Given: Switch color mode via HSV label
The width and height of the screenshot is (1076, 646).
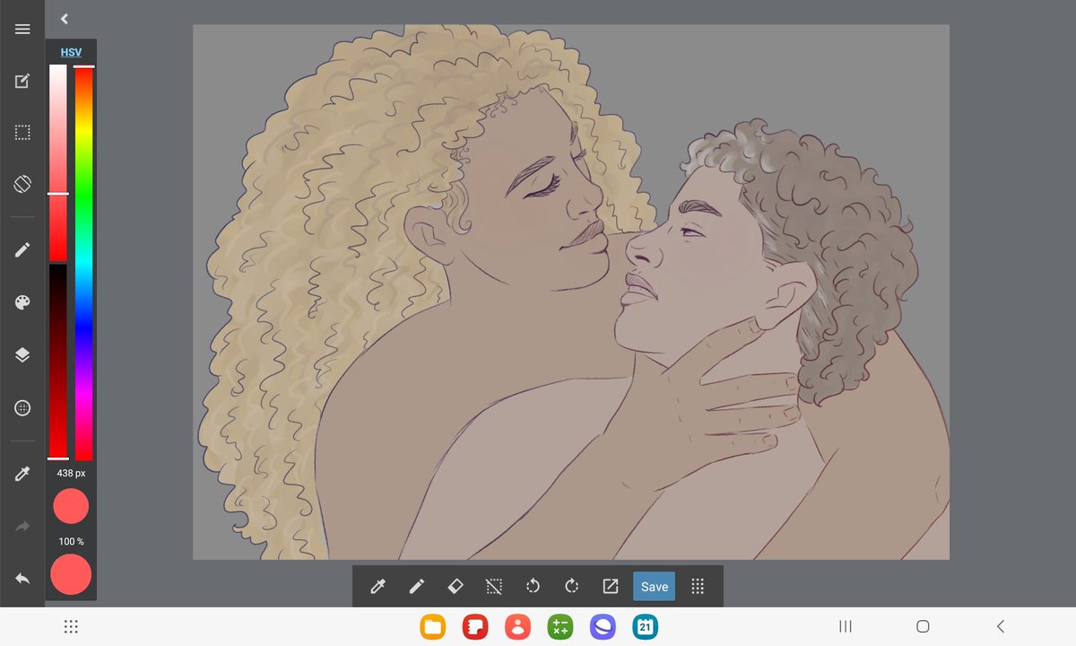Looking at the screenshot, I should click(71, 53).
